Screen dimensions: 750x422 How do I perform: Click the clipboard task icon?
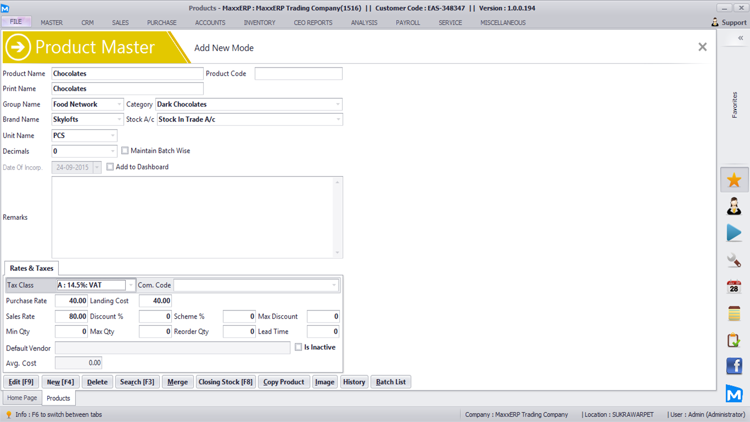pos(734,340)
